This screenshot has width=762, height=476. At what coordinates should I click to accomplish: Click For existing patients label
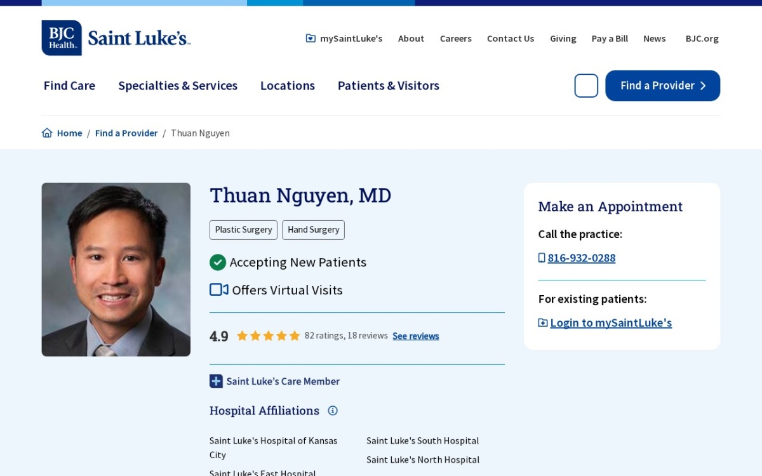click(x=592, y=299)
